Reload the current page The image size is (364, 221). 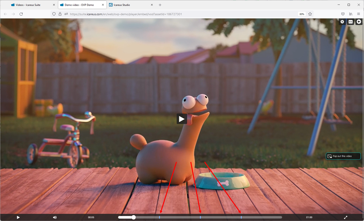(x=21, y=14)
